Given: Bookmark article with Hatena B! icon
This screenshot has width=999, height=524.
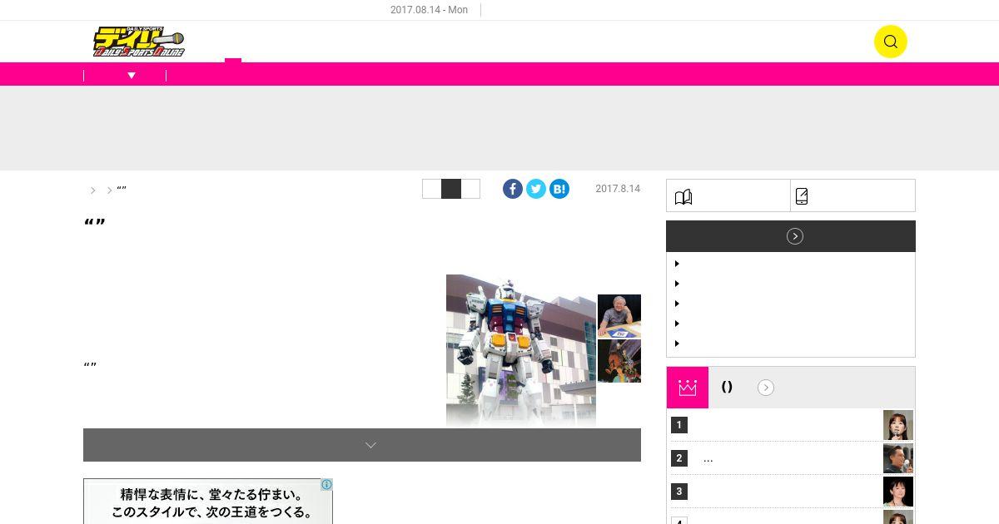Looking at the screenshot, I should click(559, 189).
